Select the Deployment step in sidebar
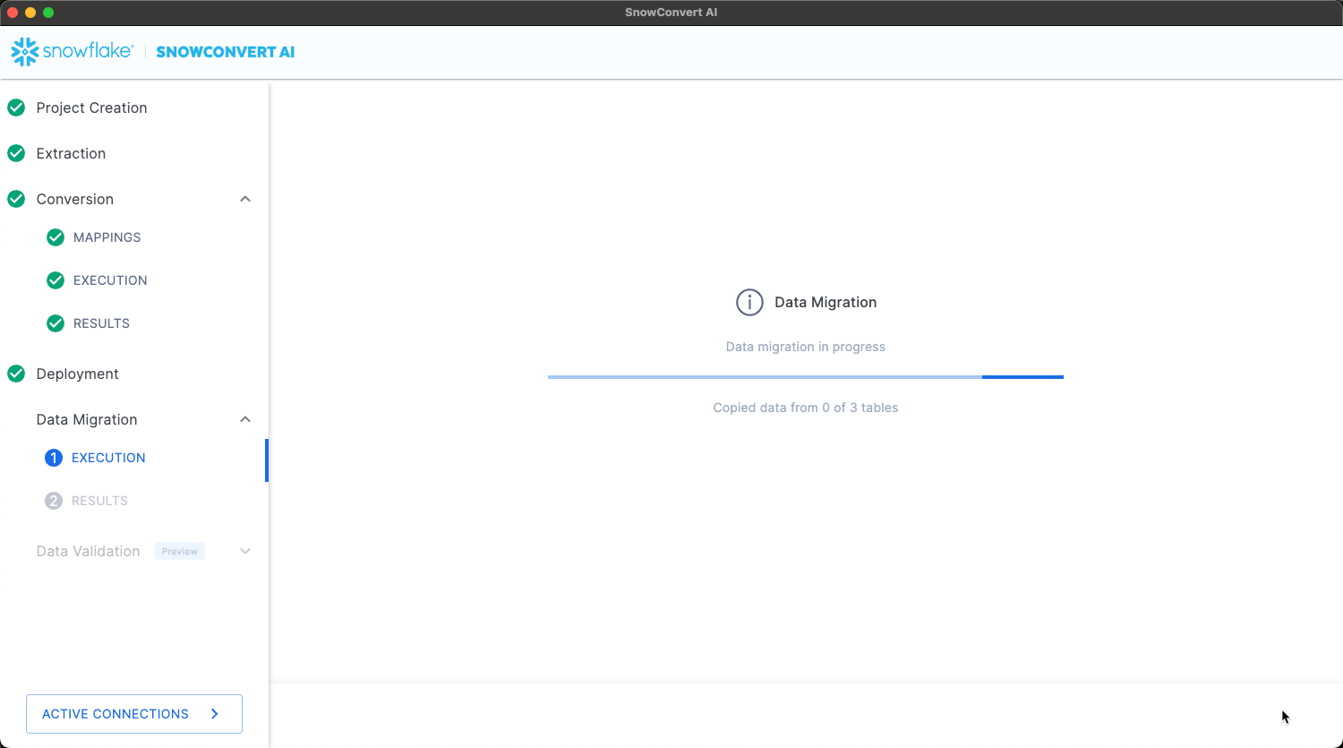Screen dimensions: 1343x748 77,374
